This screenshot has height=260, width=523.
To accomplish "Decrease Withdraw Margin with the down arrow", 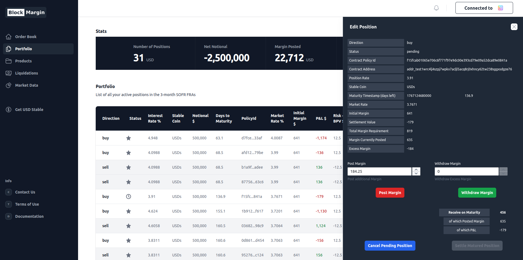I will point(503,174).
